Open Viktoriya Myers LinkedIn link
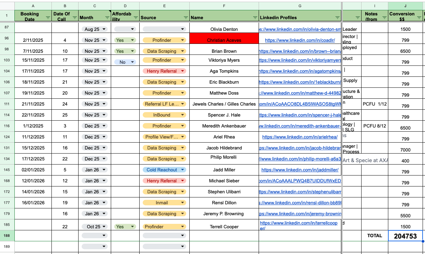The image size is (425, 254). pyautogui.click(x=300, y=60)
